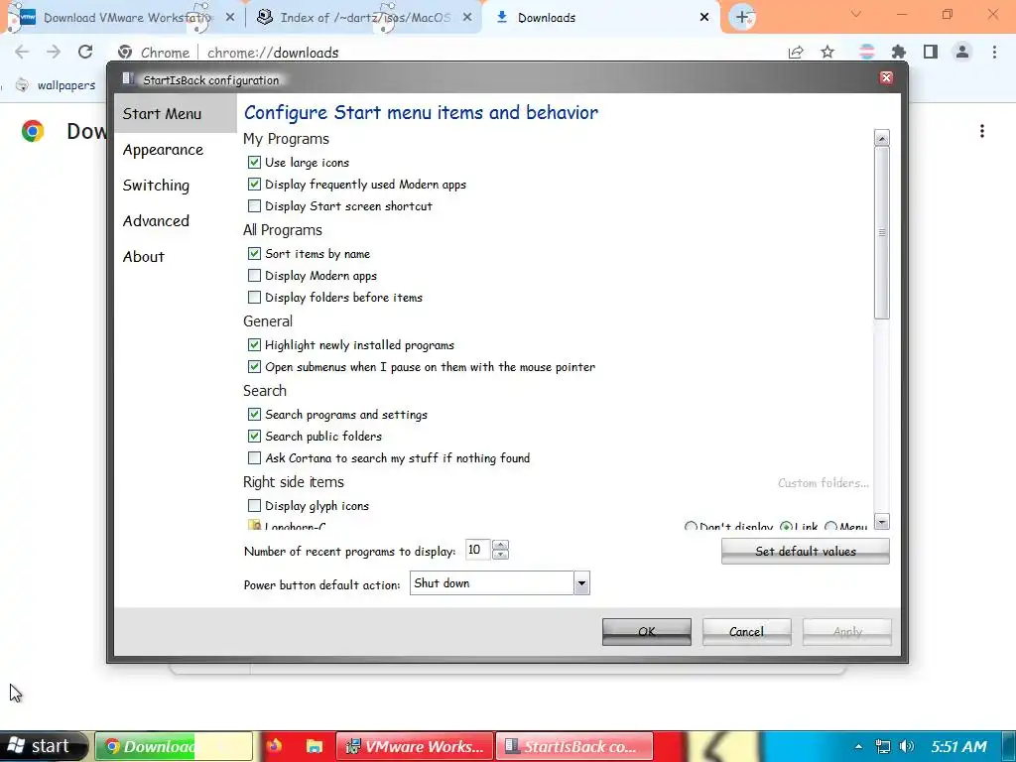This screenshot has height=762, width=1016.
Task: Decrease number of recent programs
Action: click(500, 555)
